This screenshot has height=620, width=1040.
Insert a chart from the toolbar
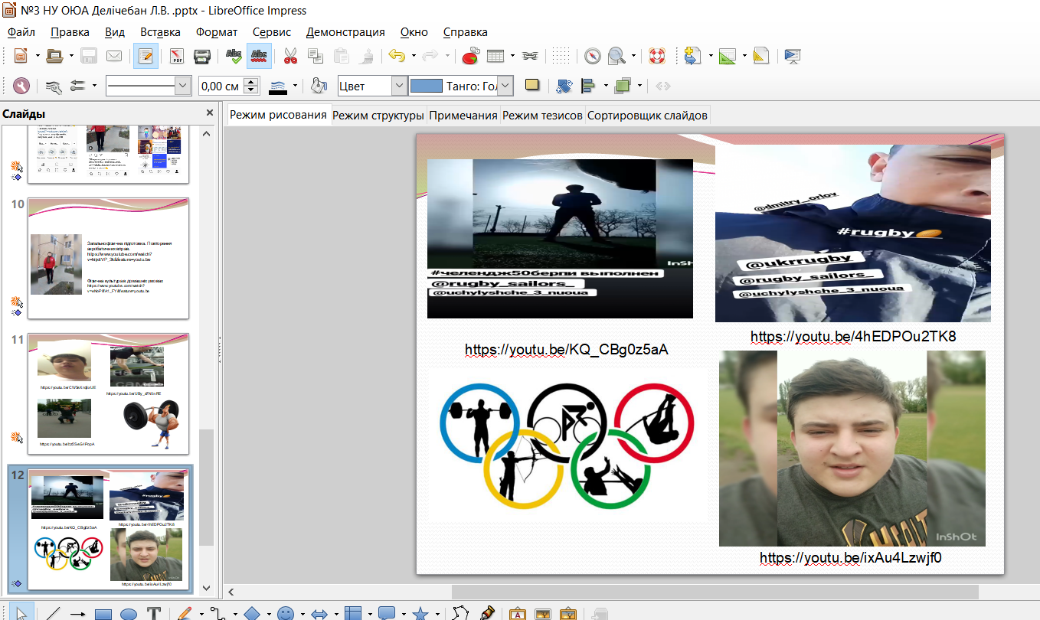pos(469,56)
